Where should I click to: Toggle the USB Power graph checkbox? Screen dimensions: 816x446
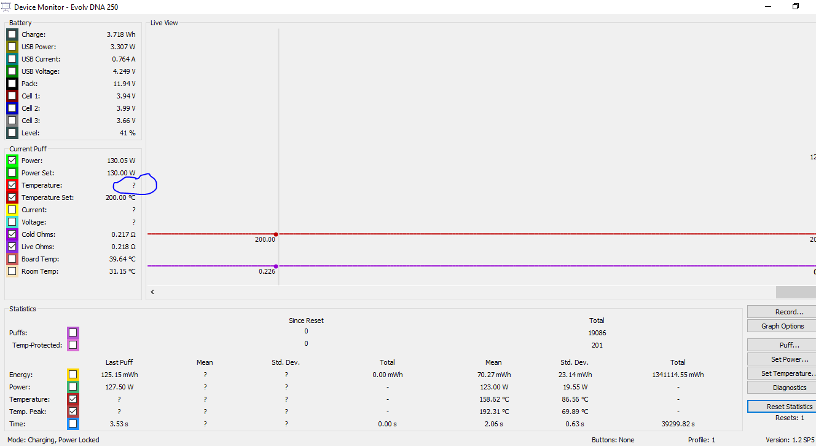[x=12, y=47]
